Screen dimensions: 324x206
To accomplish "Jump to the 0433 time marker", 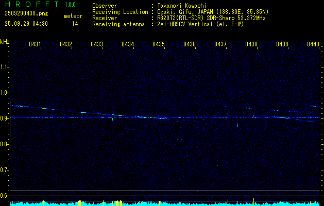I will [97, 45].
